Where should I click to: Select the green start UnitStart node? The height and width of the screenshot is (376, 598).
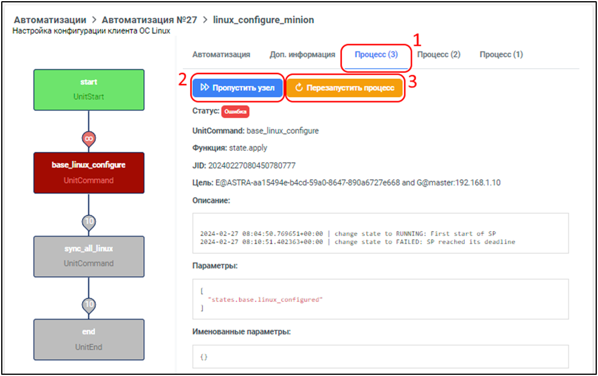[x=89, y=89]
